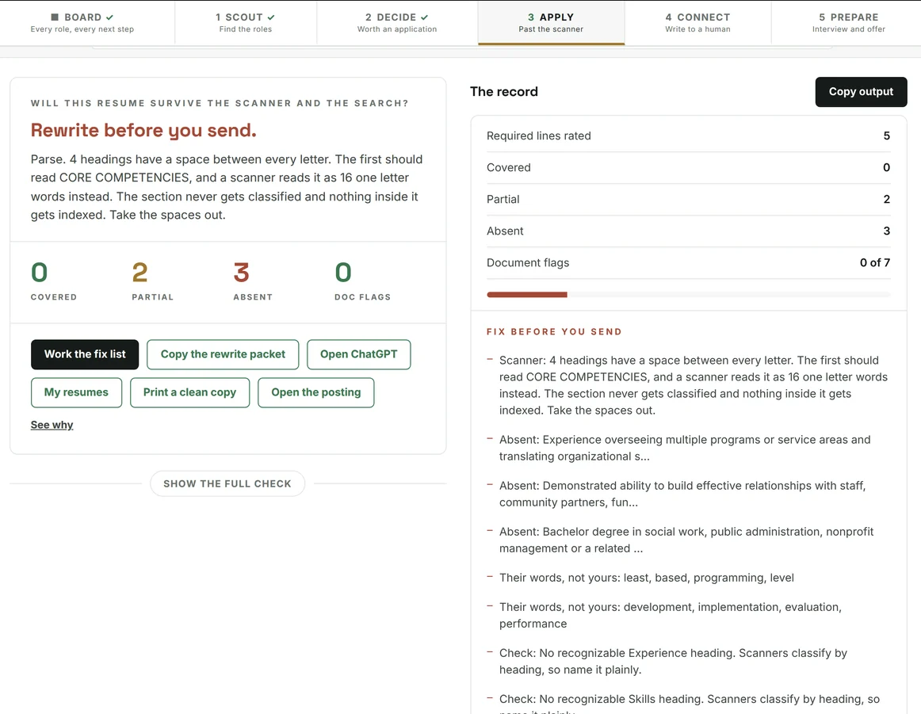The width and height of the screenshot is (921, 714).
Task: Select the Document flags row
Action: tap(689, 262)
